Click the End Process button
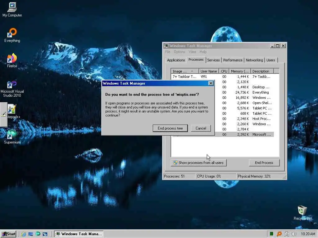 pos(264,163)
